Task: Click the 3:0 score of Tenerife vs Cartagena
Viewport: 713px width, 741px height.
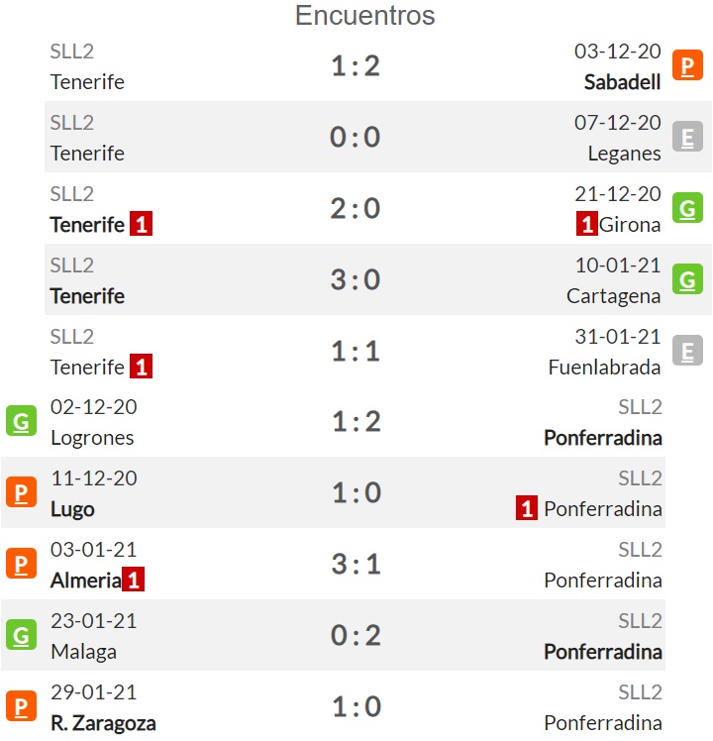Action: coord(356,279)
